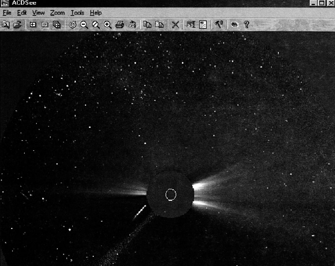Image resolution: width=335 pixels, height=266 pixels.
Task: Click the document-page properties icon
Action: click(x=203, y=24)
